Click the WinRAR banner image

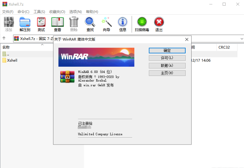96,57
